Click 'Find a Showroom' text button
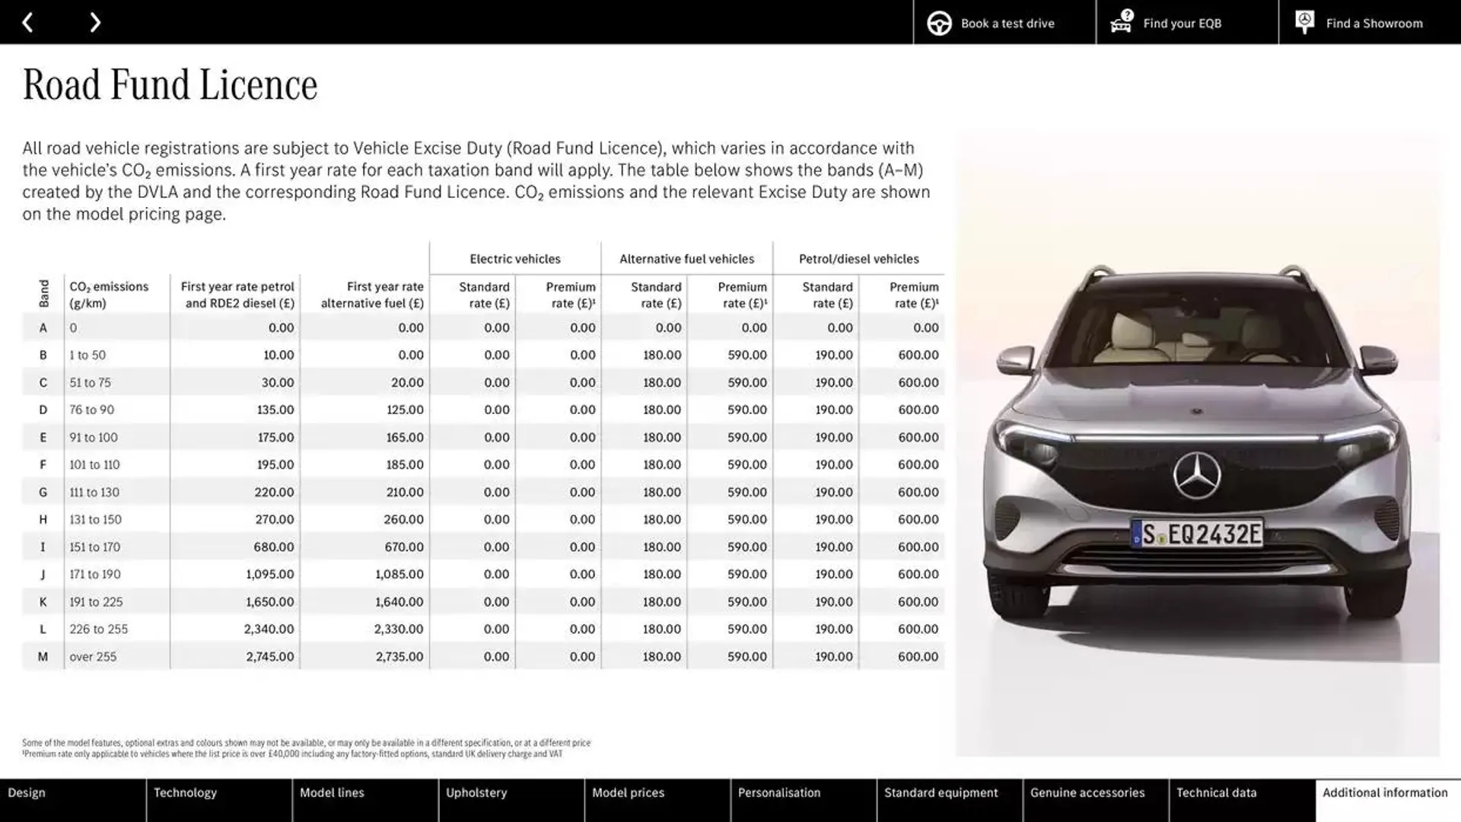1461x822 pixels. tap(1375, 22)
